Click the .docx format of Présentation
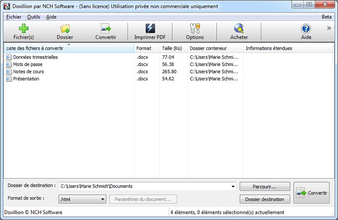This screenshot has height=220, width=338. (142, 79)
